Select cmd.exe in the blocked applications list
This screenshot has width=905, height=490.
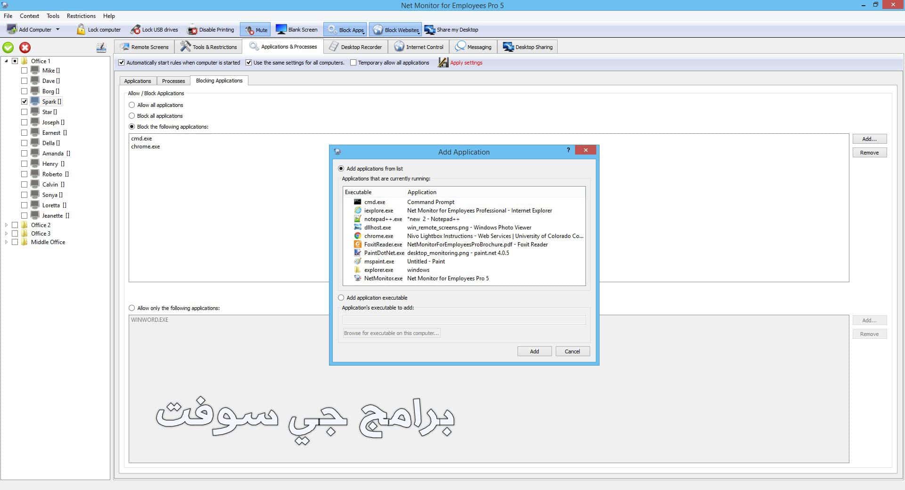[x=141, y=139]
